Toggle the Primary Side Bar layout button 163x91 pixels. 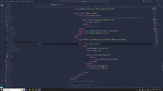pos(143,2)
